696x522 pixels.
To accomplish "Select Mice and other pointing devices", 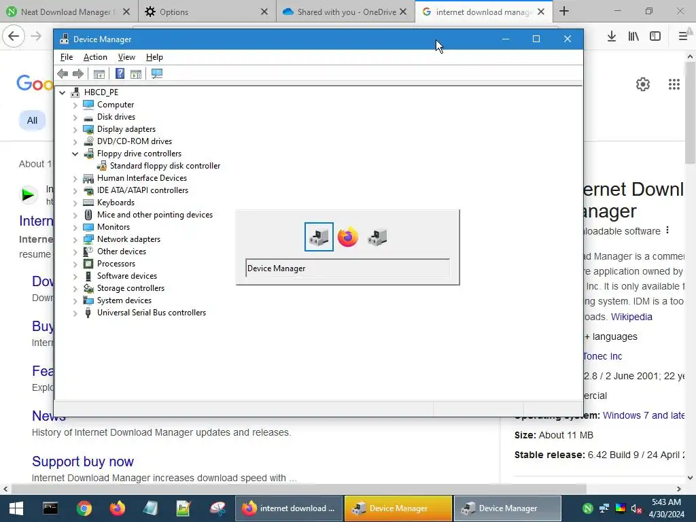I will 155,215.
